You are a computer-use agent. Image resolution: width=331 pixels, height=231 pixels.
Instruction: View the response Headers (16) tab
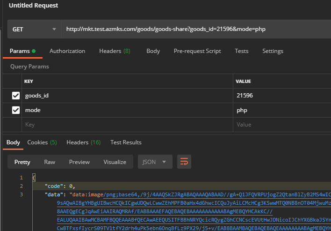pyautogui.click(x=83, y=142)
